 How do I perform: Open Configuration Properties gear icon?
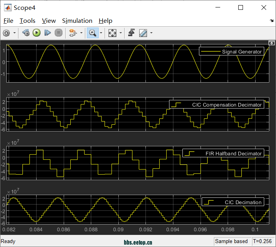pyautogui.click(x=7, y=33)
